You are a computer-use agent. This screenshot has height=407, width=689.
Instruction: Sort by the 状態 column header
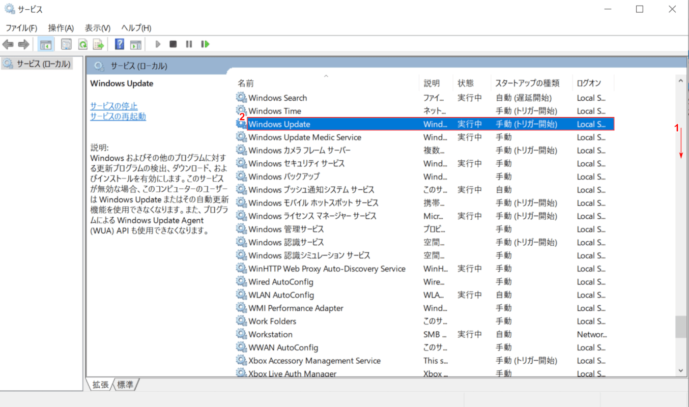pos(465,83)
